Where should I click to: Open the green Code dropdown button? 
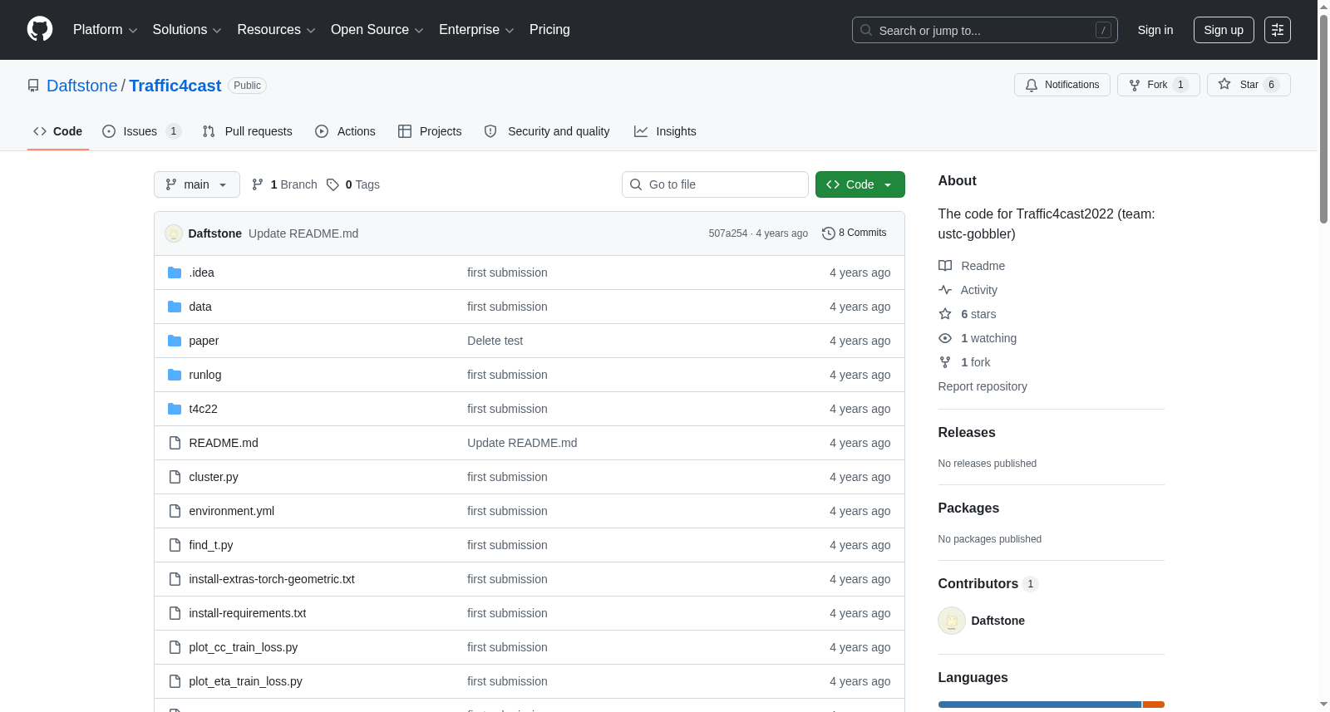pos(860,184)
